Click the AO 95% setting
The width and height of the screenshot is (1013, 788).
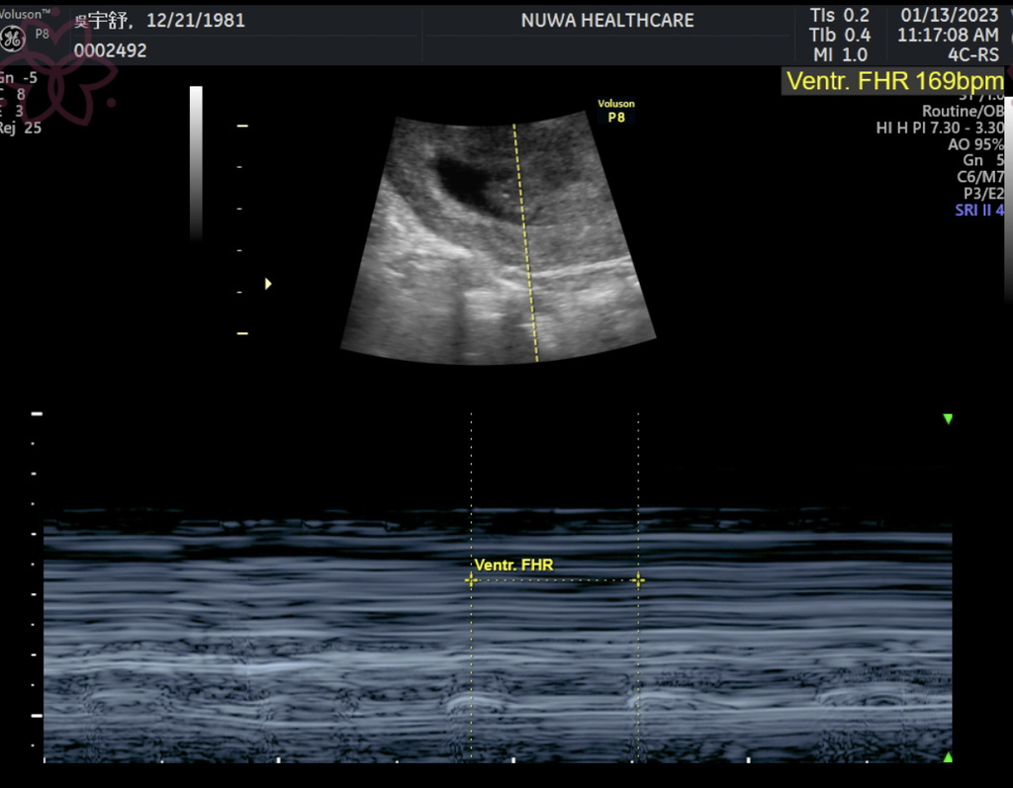pos(975,144)
